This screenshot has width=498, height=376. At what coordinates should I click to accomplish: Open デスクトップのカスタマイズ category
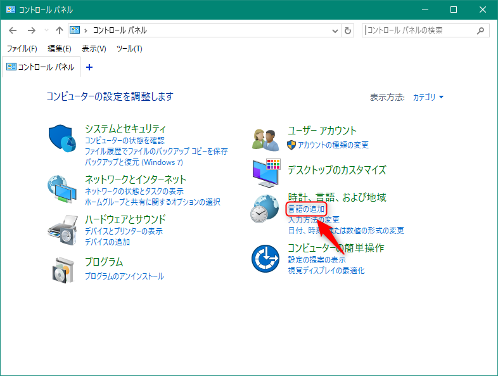click(x=336, y=170)
